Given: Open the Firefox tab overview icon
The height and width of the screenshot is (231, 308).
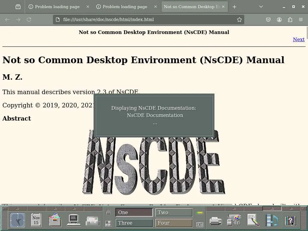Looking at the screenshot, I should (x=18, y=7).
